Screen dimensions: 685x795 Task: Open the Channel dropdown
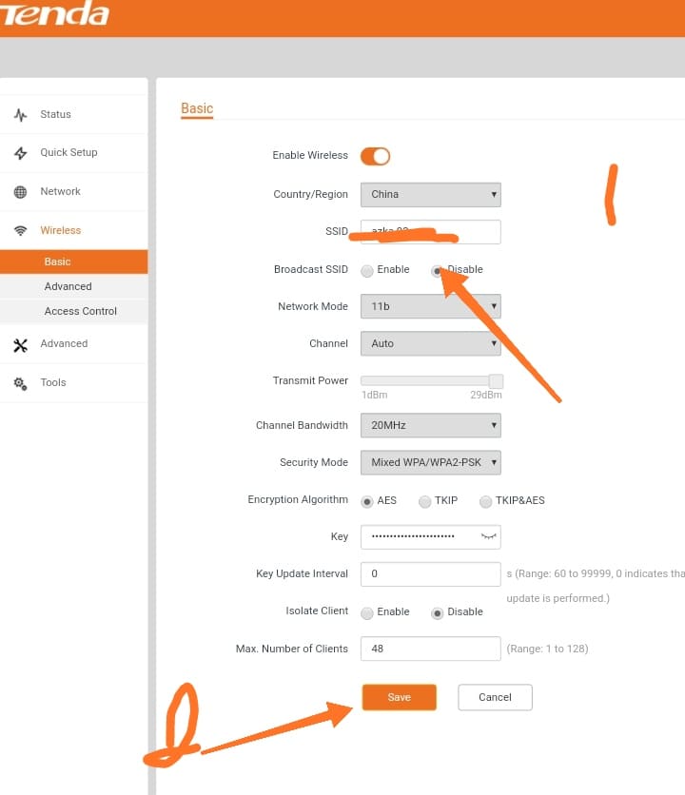(431, 343)
